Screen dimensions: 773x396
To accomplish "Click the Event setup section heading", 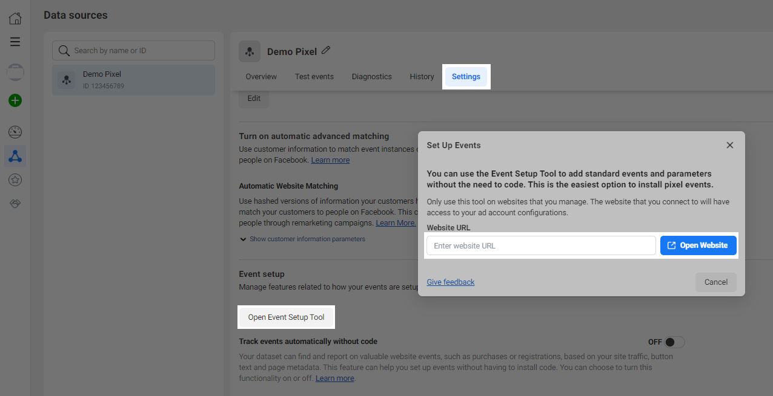I will 262,274.
